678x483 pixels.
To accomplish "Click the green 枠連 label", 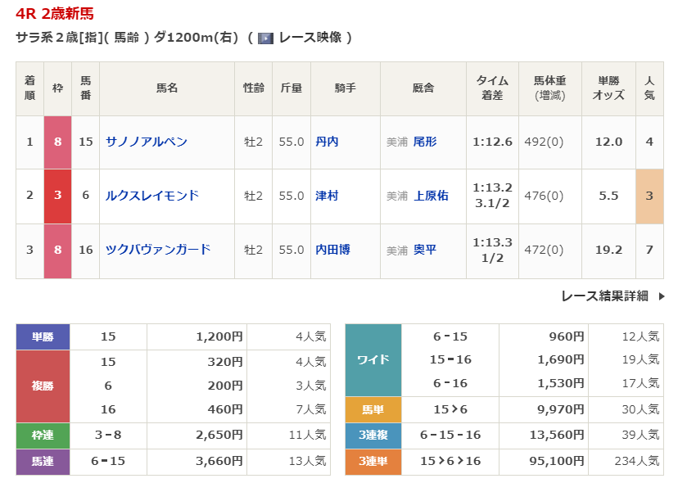I will point(43,435).
